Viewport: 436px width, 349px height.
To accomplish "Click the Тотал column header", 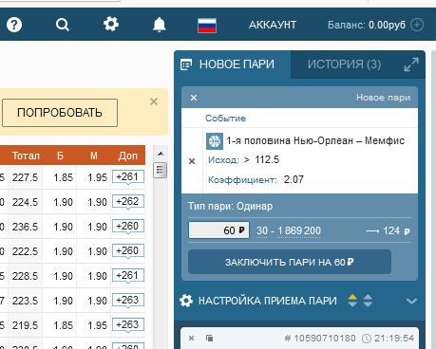I will tap(26, 156).
